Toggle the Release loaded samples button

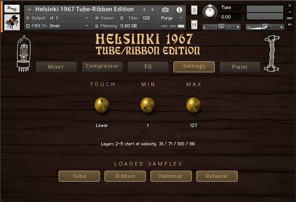pos(217,176)
